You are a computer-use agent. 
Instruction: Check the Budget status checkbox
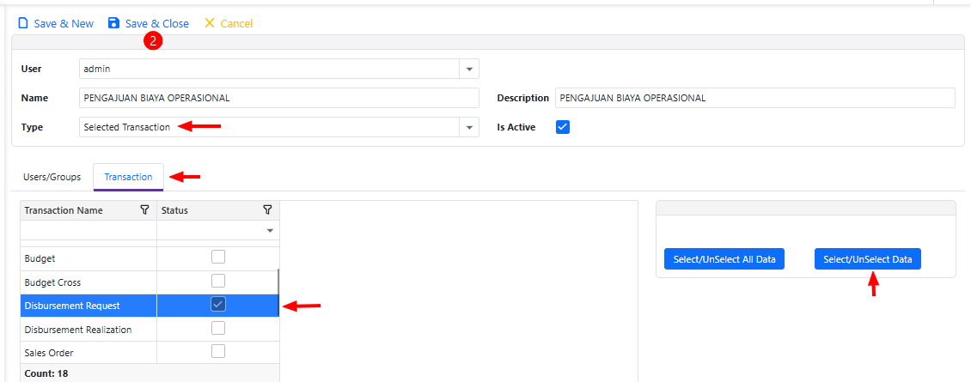(218, 257)
